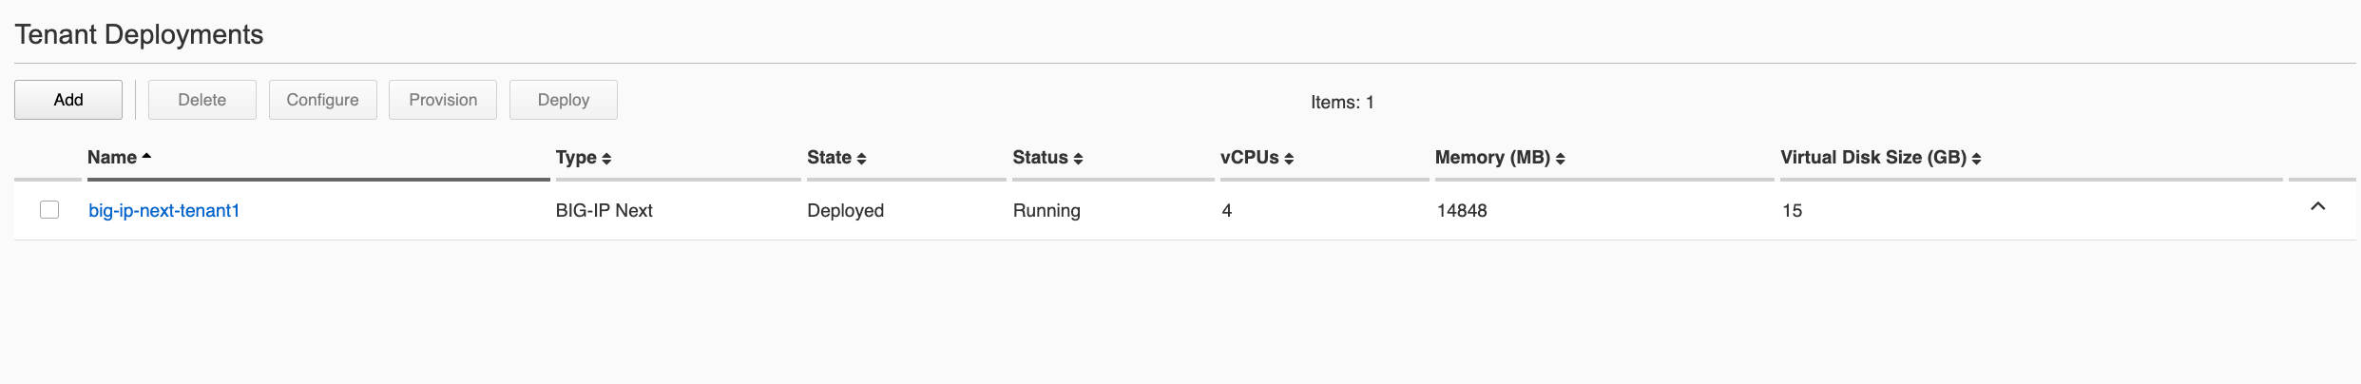
Task: Click the Status column sort icon
Action: pyautogui.click(x=1078, y=159)
